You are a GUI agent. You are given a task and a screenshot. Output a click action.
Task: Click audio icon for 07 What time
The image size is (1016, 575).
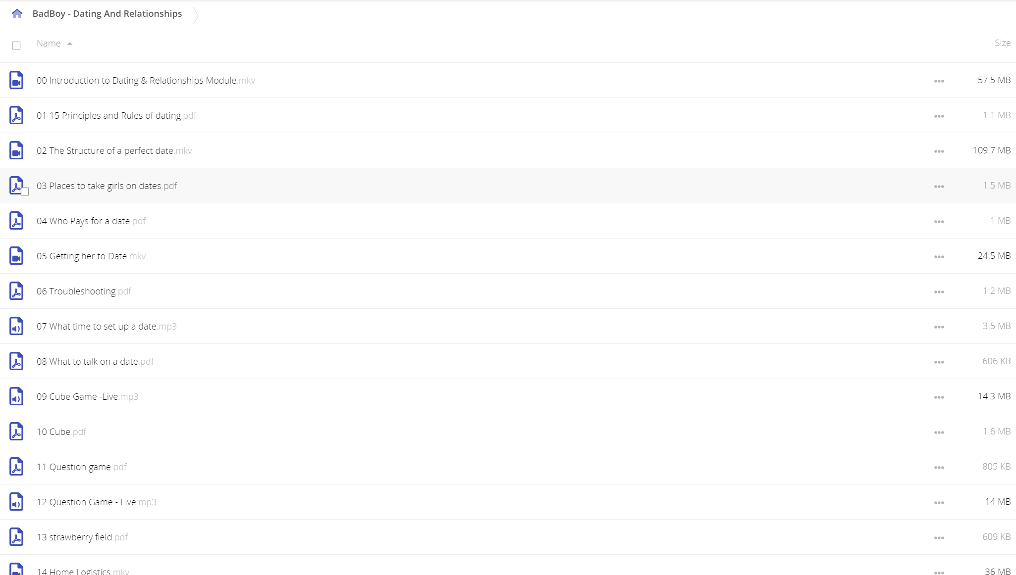pyautogui.click(x=16, y=326)
